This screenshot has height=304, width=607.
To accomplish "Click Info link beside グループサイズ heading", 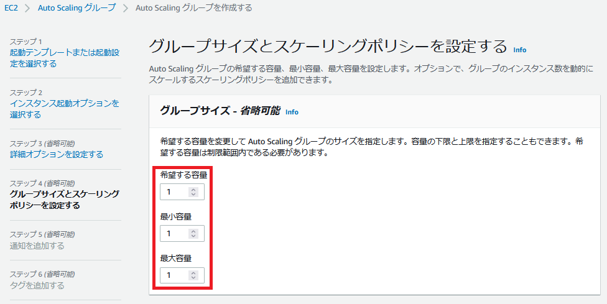I will tap(292, 112).
